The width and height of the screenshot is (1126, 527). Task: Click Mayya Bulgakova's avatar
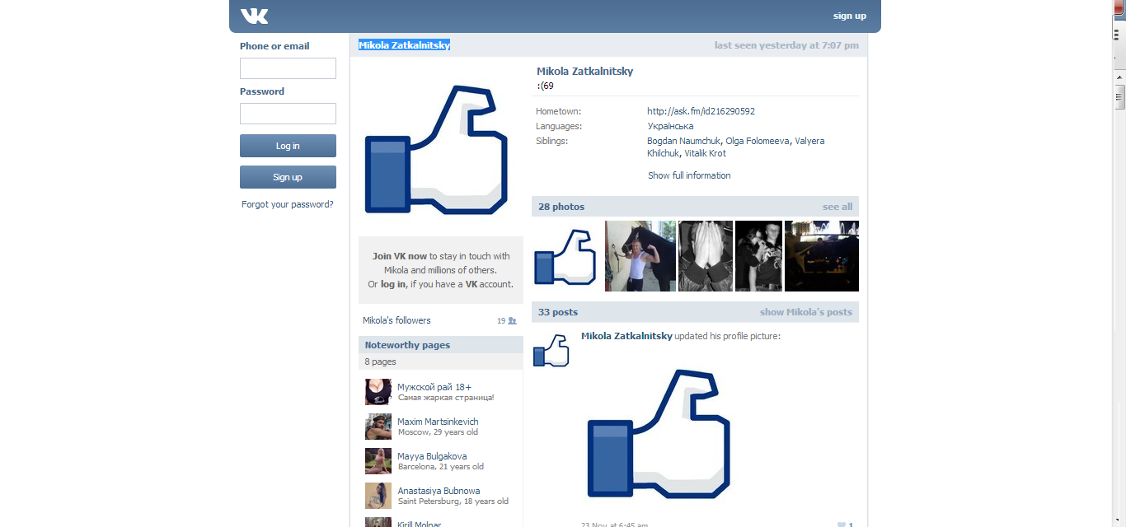(378, 461)
